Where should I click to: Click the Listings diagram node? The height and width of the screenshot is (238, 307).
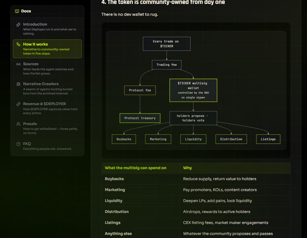tap(268, 139)
